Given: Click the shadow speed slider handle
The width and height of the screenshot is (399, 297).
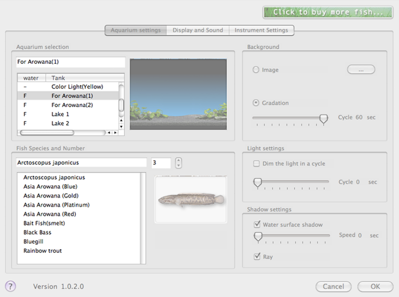Looking at the screenshot, I should point(258,237).
